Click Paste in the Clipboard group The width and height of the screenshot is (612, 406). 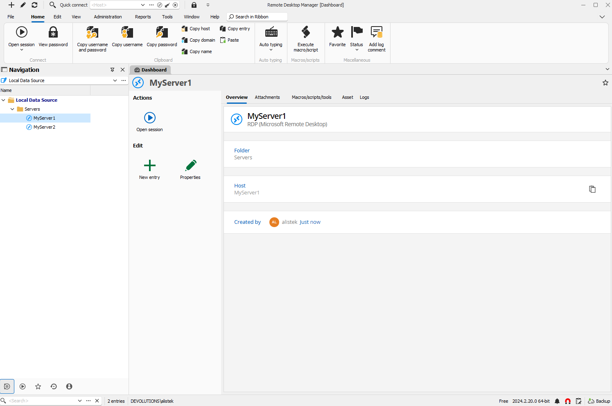[x=230, y=40]
